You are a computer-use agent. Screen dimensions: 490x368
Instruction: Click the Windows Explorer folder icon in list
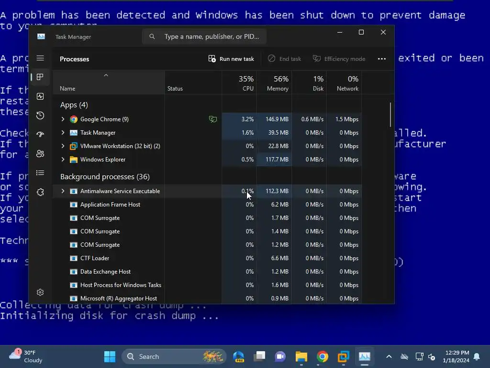tap(73, 160)
